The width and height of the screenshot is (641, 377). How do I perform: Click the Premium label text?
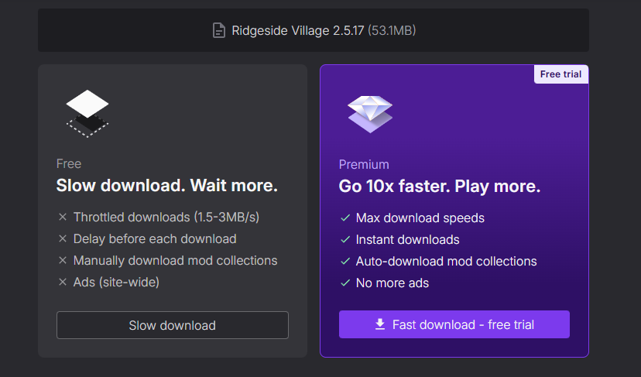(x=364, y=164)
